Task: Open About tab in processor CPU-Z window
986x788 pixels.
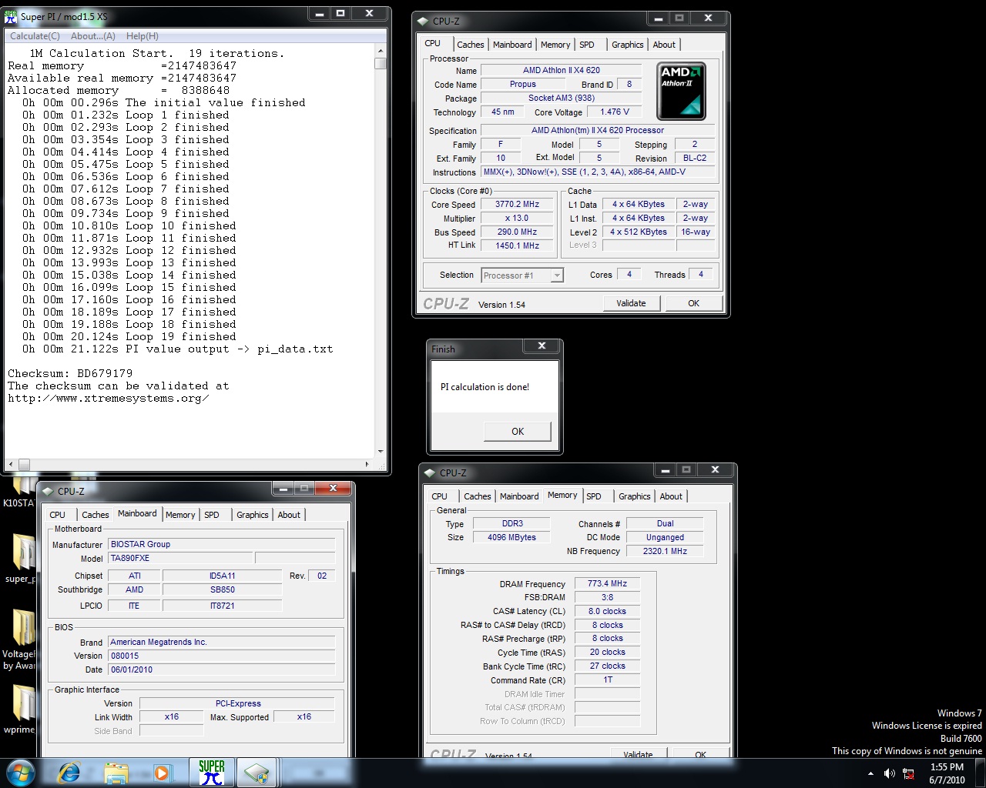Action: tap(664, 45)
